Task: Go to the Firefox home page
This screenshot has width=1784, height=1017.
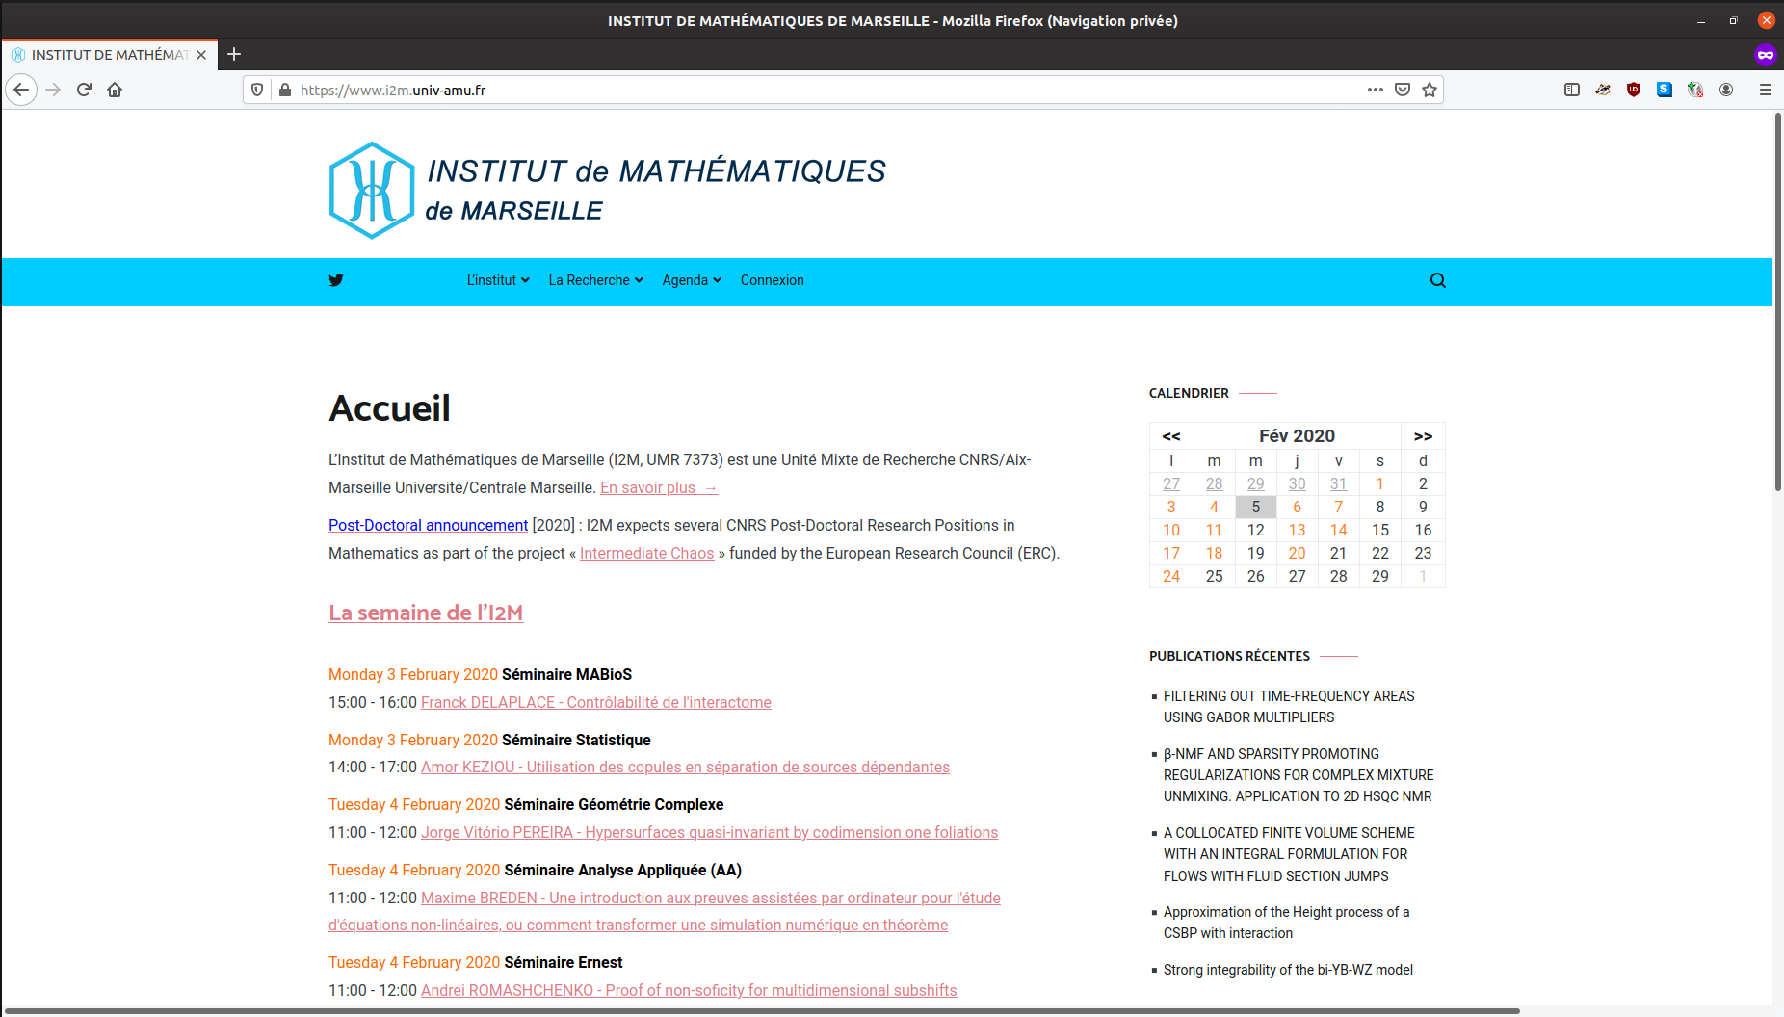Action: tap(115, 90)
